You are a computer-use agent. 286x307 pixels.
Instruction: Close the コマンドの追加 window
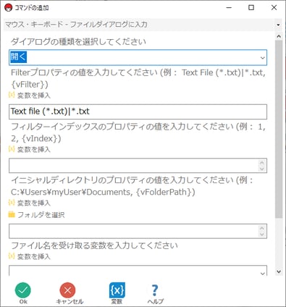[274, 8]
